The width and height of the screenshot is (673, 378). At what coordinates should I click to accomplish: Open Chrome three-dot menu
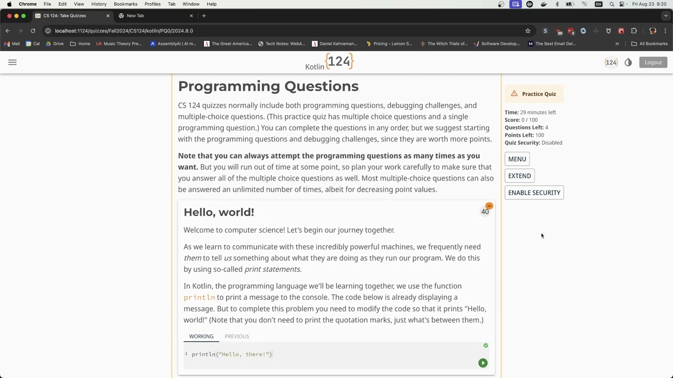coord(665,31)
